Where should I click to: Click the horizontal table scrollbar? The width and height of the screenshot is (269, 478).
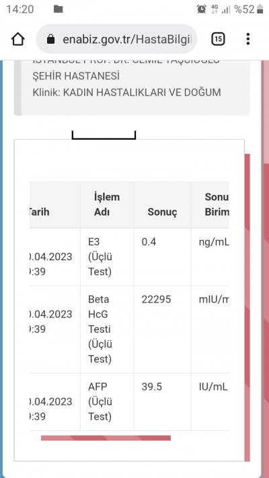(106, 438)
